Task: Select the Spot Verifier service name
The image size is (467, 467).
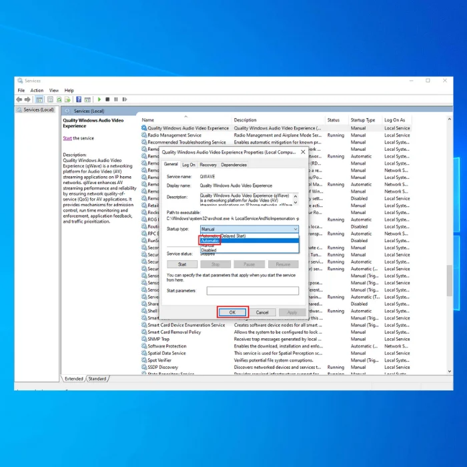Action: pos(159,360)
